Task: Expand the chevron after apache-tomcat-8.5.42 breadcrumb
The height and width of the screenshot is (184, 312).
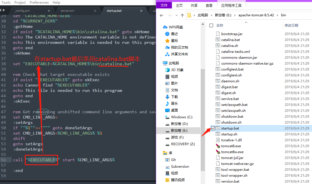Action: pos(277,15)
